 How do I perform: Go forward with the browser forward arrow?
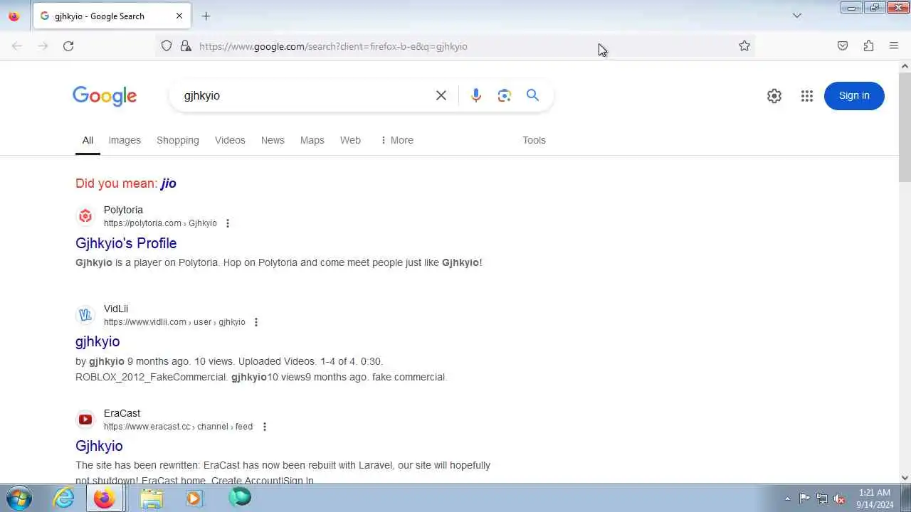[43, 46]
